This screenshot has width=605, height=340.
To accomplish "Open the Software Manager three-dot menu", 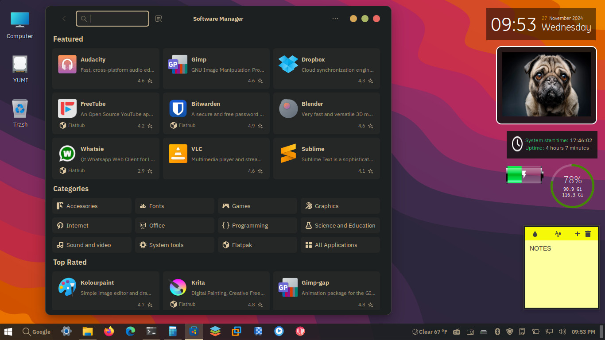I will [x=335, y=19].
